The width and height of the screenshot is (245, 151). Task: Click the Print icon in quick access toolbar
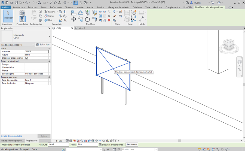point(39,3)
